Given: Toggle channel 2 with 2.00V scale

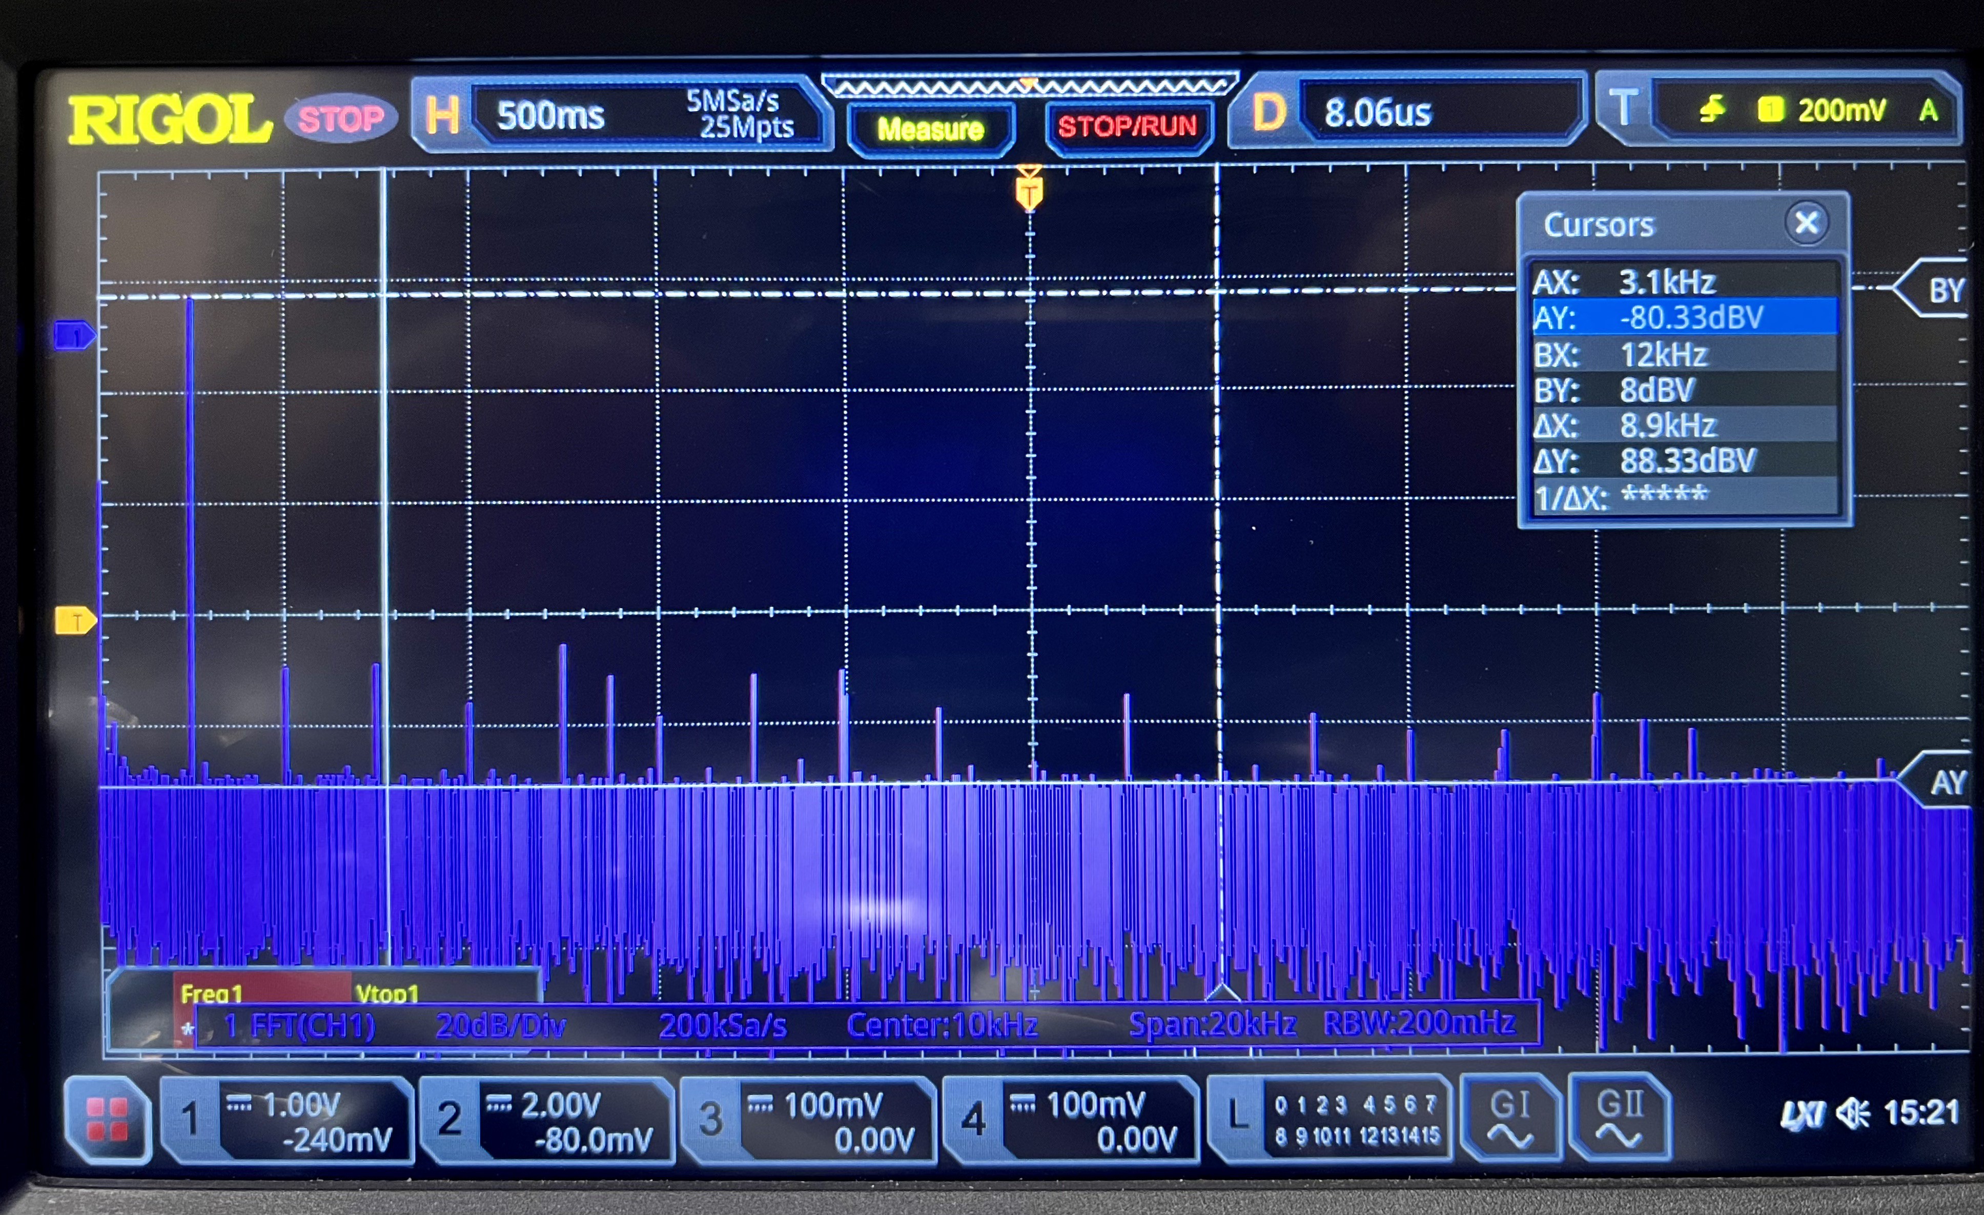Looking at the screenshot, I should pyautogui.click(x=547, y=1121).
